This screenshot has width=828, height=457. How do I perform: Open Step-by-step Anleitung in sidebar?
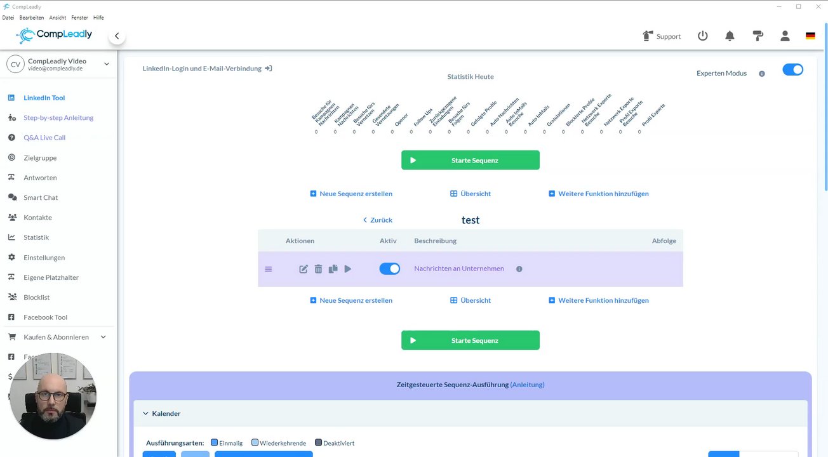coord(58,117)
